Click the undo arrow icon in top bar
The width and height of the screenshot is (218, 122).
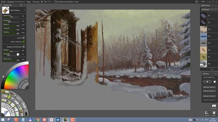[x=49, y=2]
